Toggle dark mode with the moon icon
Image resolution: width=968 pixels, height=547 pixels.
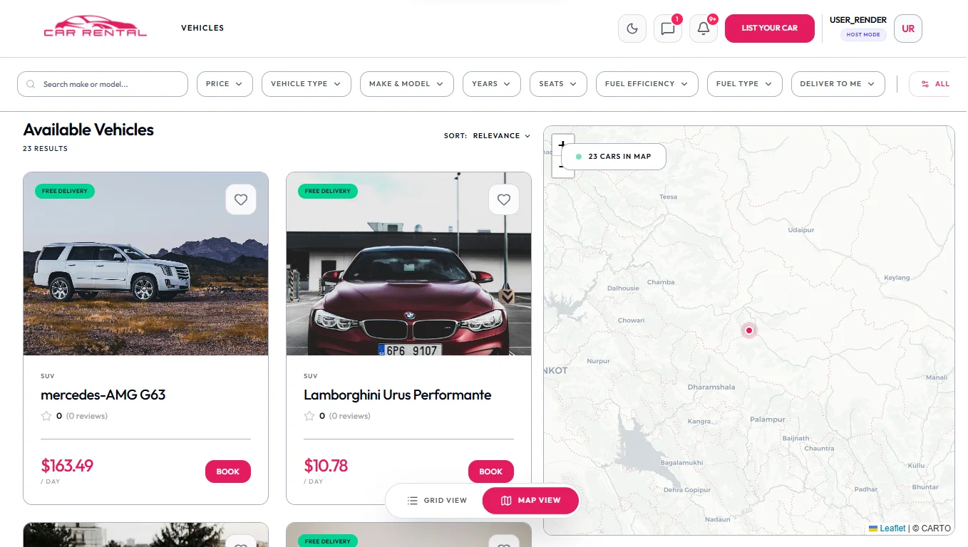(632, 28)
